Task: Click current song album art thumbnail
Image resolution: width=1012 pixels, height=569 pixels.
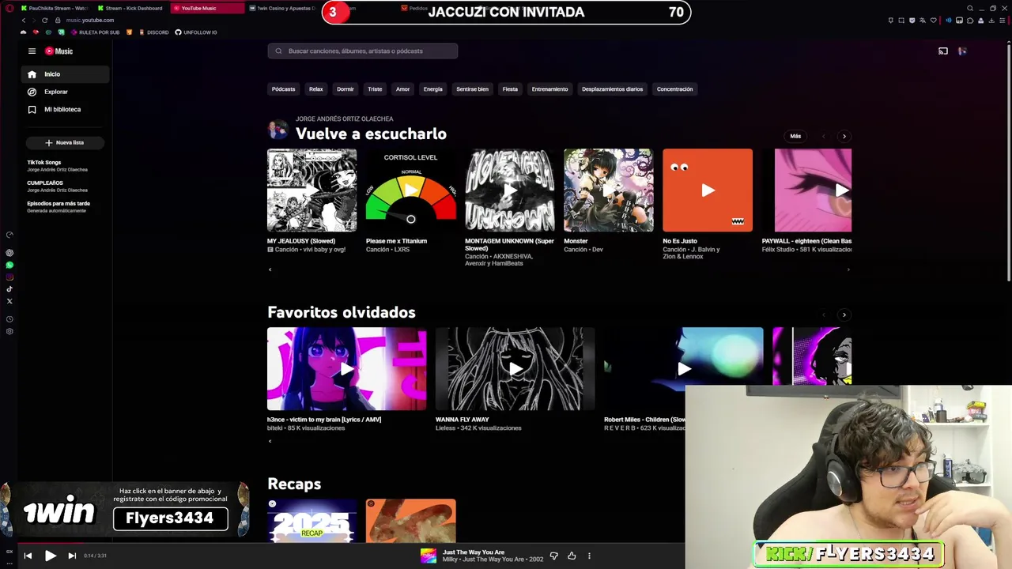Action: [428, 556]
